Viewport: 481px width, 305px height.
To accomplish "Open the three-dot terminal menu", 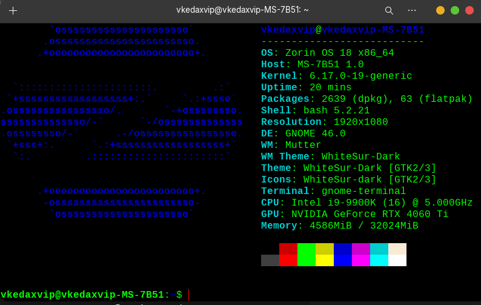I will [x=412, y=10].
